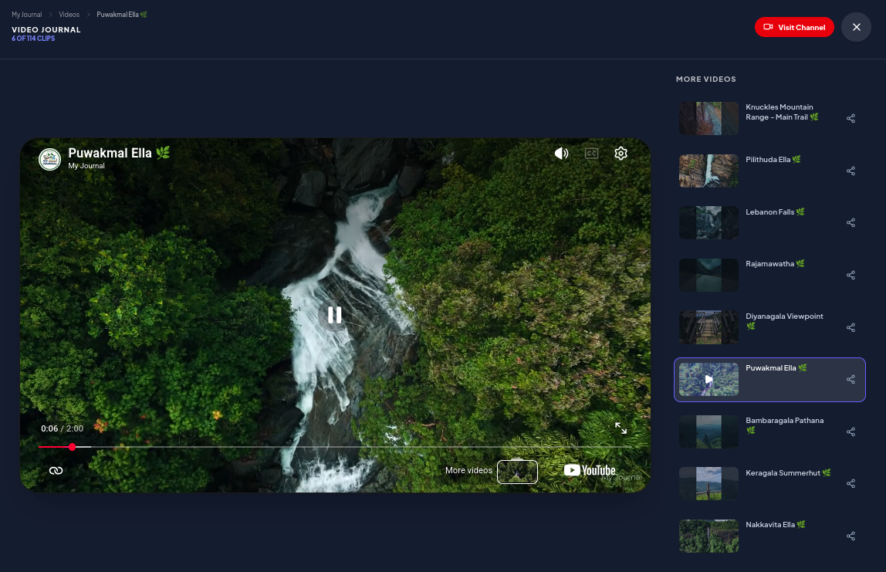Click the Puwakmal Ella breadcrumb item
Viewport: 886px width, 572px height.
tap(121, 15)
